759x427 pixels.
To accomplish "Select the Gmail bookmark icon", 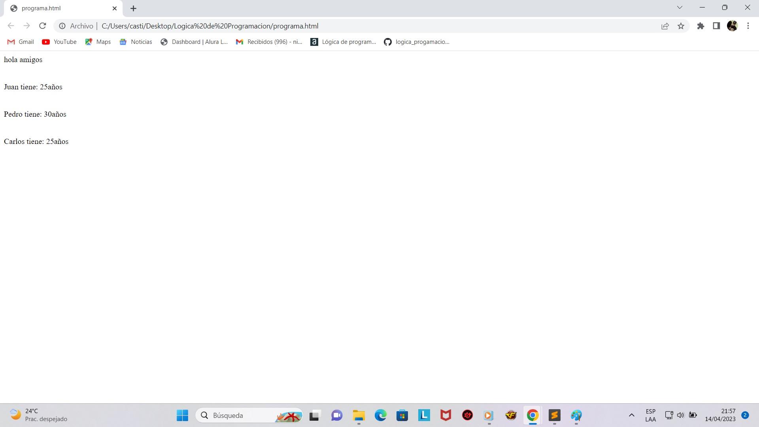I will tap(11, 42).
